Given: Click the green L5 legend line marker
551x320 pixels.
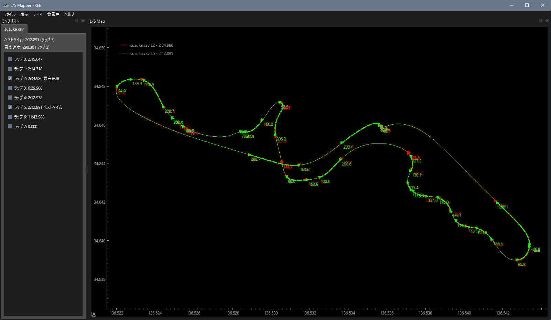Looking at the screenshot, I should [124, 54].
